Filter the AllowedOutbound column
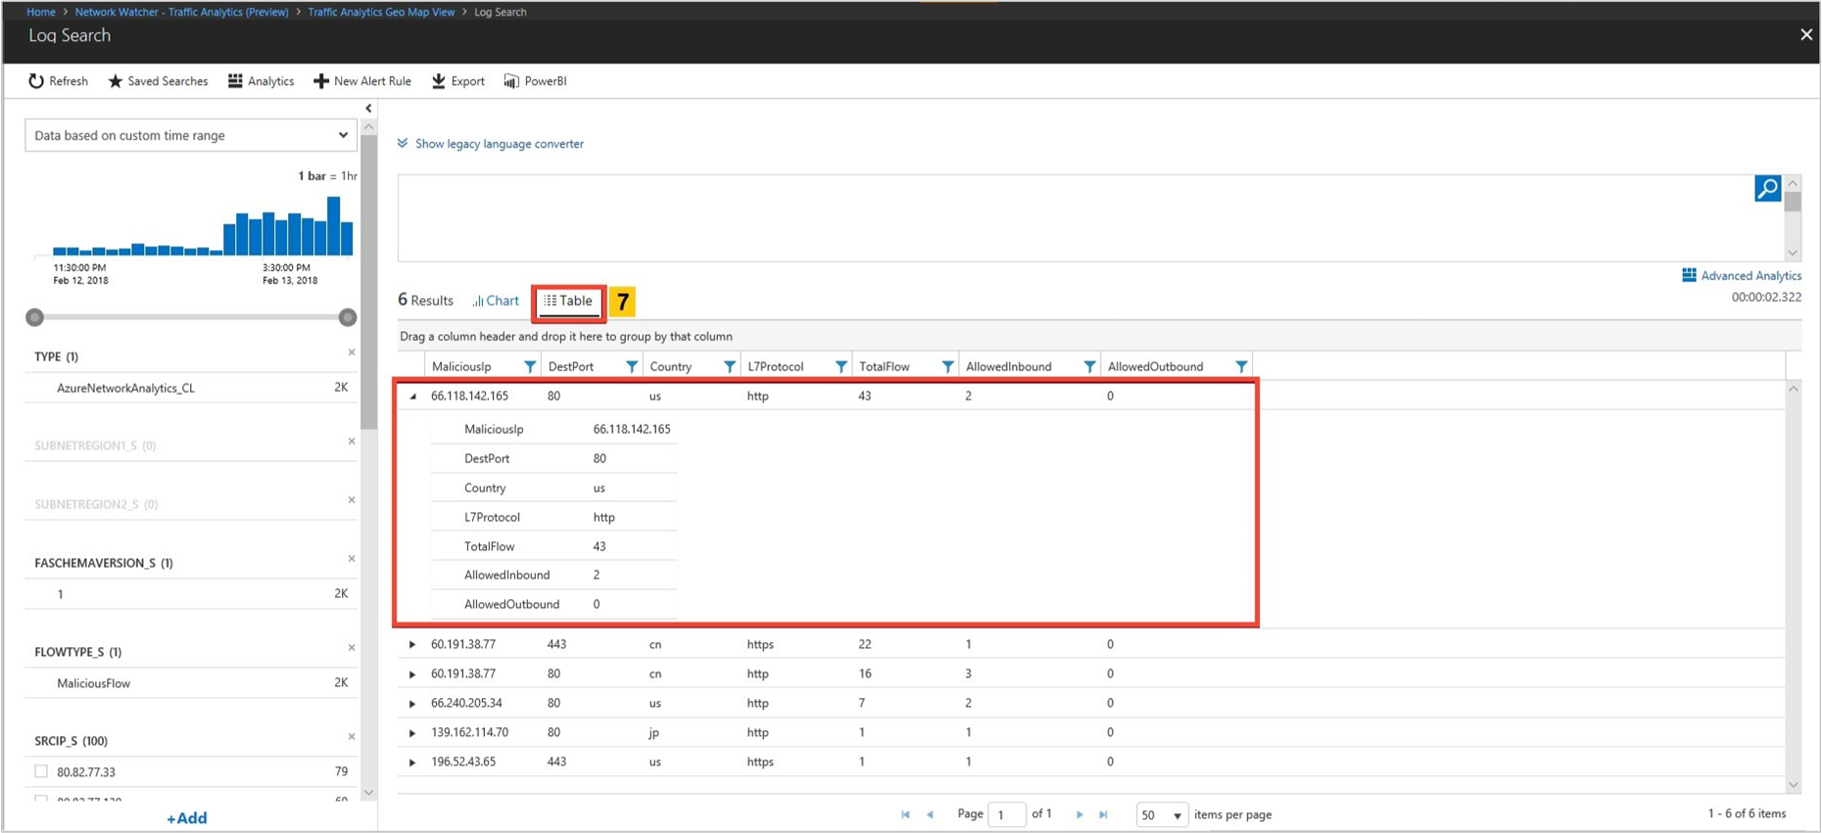The height and width of the screenshot is (833, 1822). click(1241, 367)
